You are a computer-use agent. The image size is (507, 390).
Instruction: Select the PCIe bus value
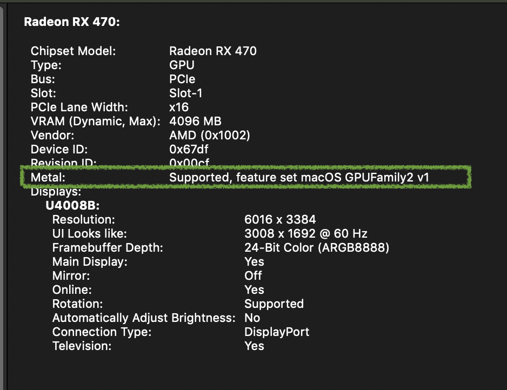tap(182, 79)
